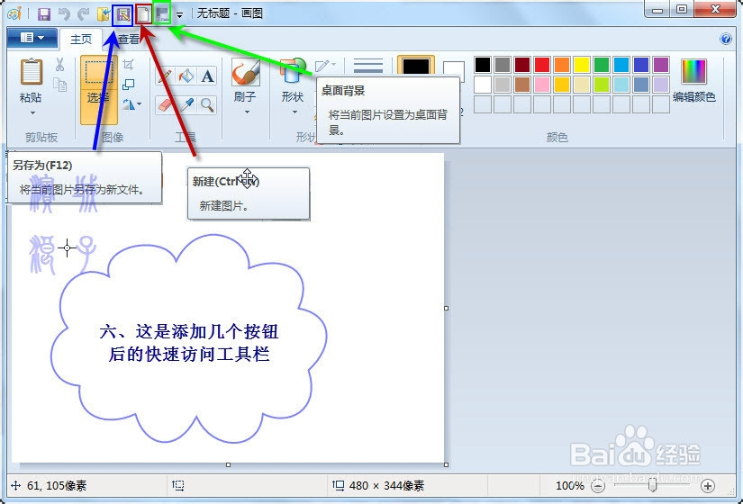Pick the dark red palette swatch
This screenshot has width=743, height=504.
point(522,65)
